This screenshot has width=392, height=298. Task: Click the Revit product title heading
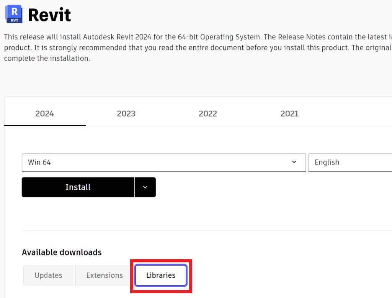coord(49,15)
